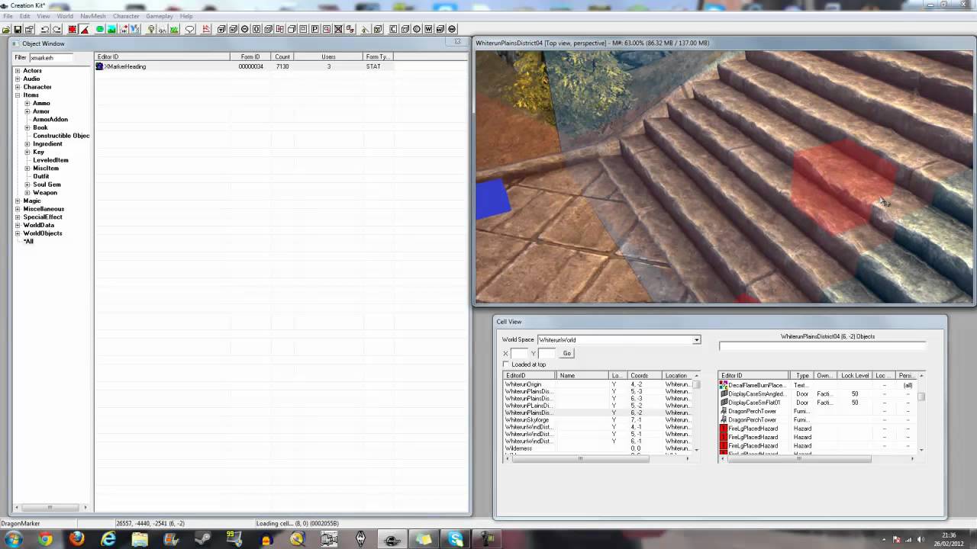Expand the Magic tree node
977x549 pixels.
click(x=18, y=201)
